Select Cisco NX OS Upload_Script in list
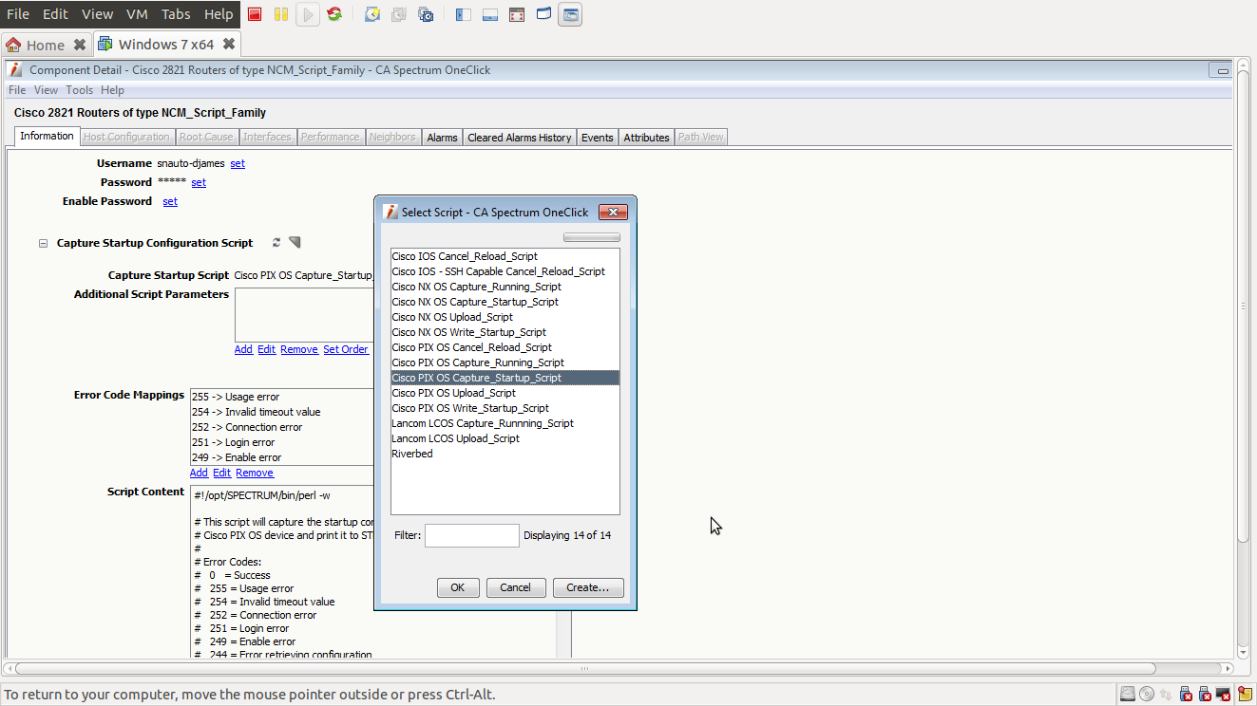The image size is (1257, 706). coord(452,317)
